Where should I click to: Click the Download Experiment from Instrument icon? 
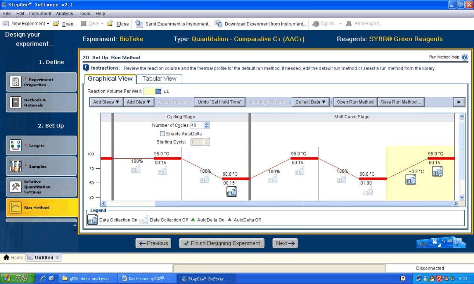pos(218,24)
